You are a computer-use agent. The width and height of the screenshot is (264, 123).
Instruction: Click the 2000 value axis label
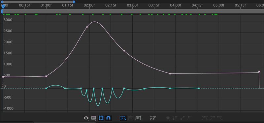[x=8, y=42]
